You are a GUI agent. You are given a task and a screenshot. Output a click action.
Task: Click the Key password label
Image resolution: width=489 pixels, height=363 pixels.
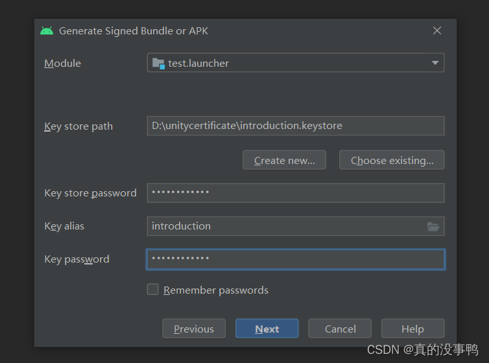77,259
